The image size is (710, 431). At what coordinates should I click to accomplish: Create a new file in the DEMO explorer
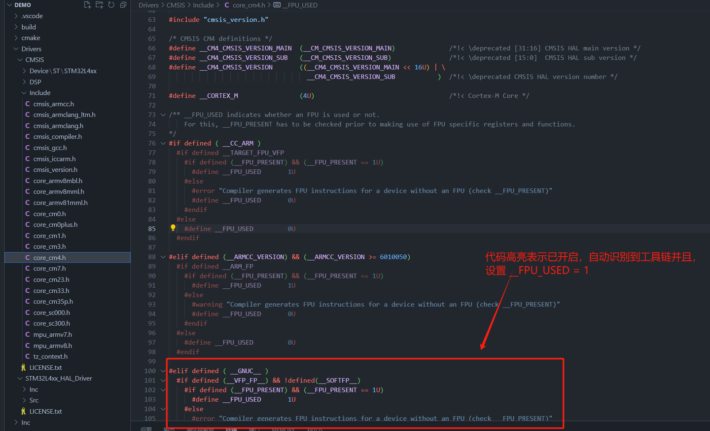tap(87, 4)
